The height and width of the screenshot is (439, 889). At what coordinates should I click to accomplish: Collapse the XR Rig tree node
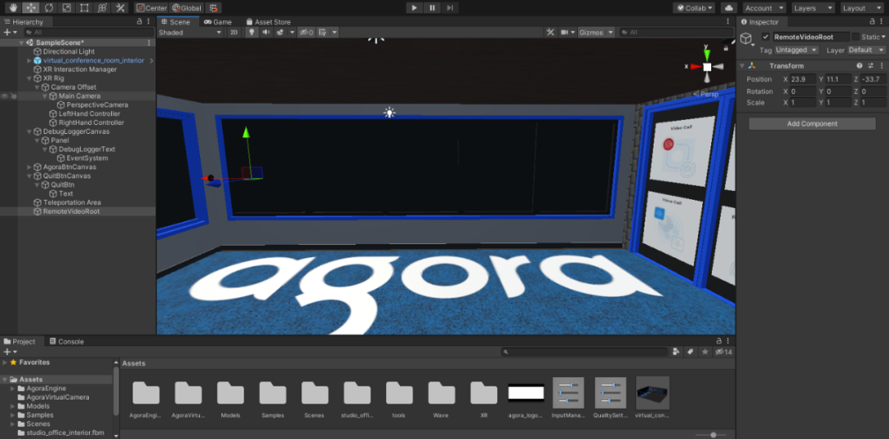[x=30, y=78]
